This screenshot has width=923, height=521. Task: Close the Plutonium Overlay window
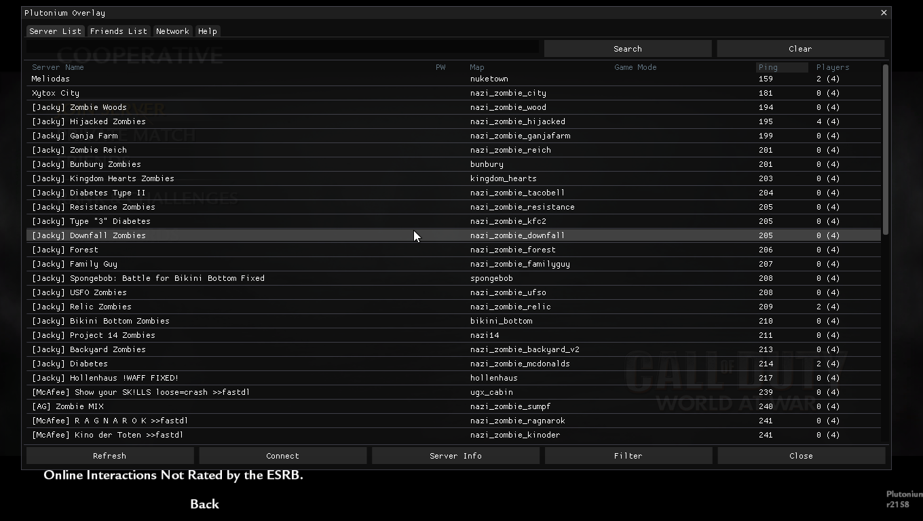pos(884,13)
